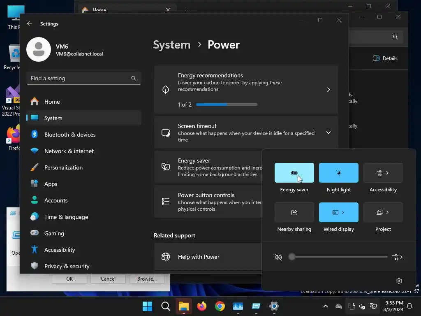Open Privacy & security settings

pos(84,266)
